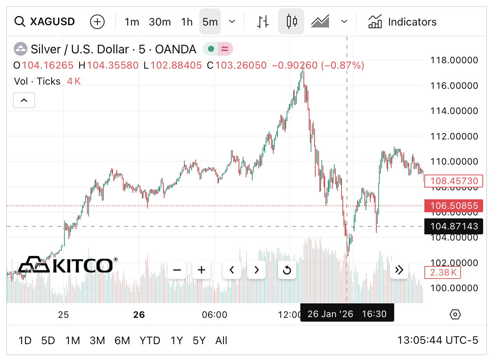Select the 5Y date range
Viewport: 490px width, 359px height.
[199, 340]
